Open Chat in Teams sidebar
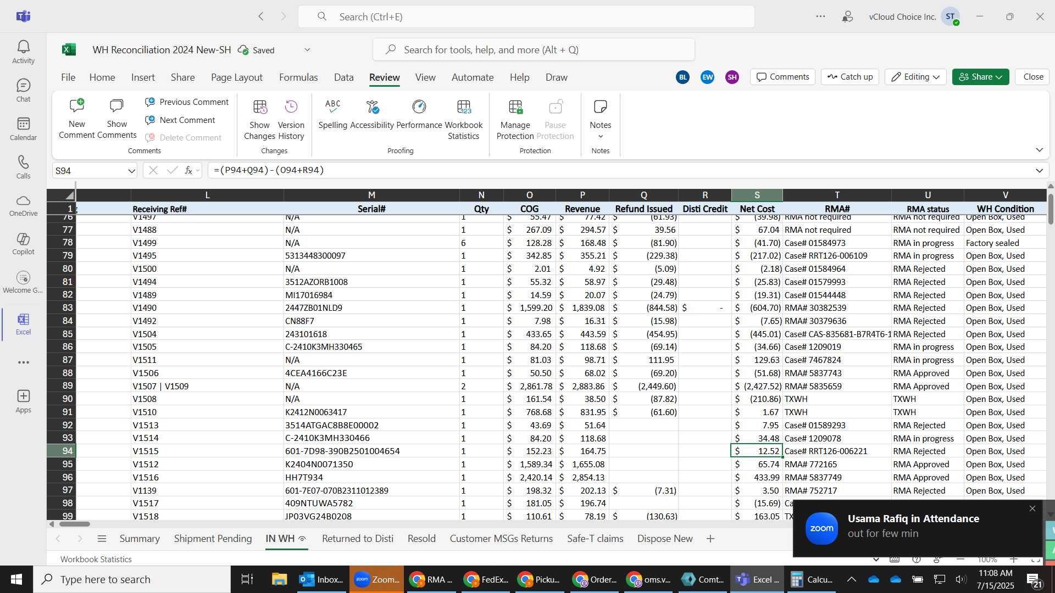Screen dimensions: 1055x593 (x=23, y=91)
